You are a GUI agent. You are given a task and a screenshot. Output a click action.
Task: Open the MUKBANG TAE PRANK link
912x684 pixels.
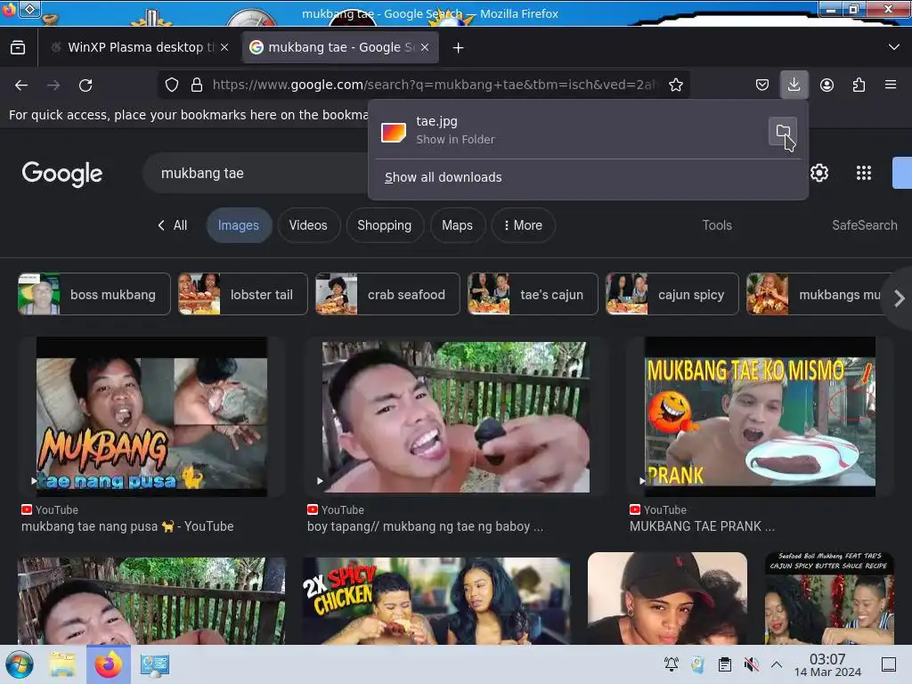702,526
